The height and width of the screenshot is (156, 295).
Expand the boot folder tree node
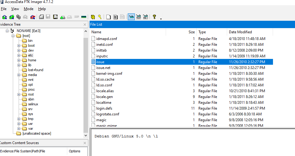(19, 45)
